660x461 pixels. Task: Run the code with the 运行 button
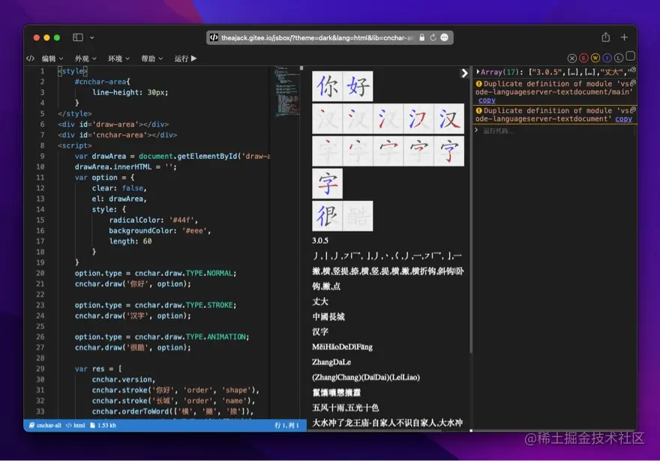point(186,58)
